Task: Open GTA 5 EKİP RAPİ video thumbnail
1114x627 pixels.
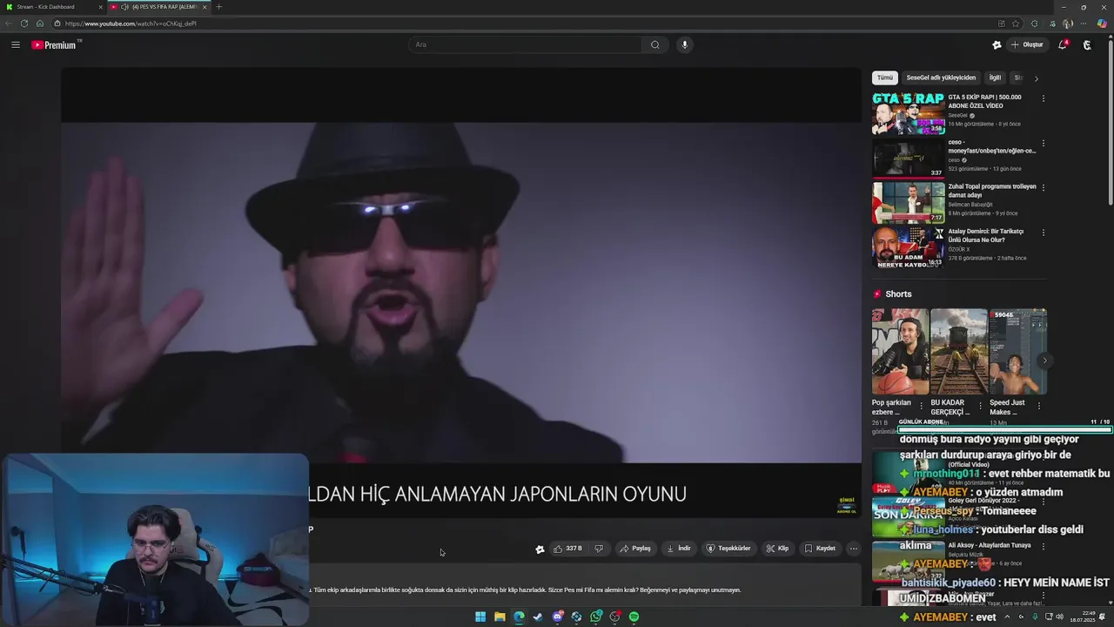Action: point(909,113)
